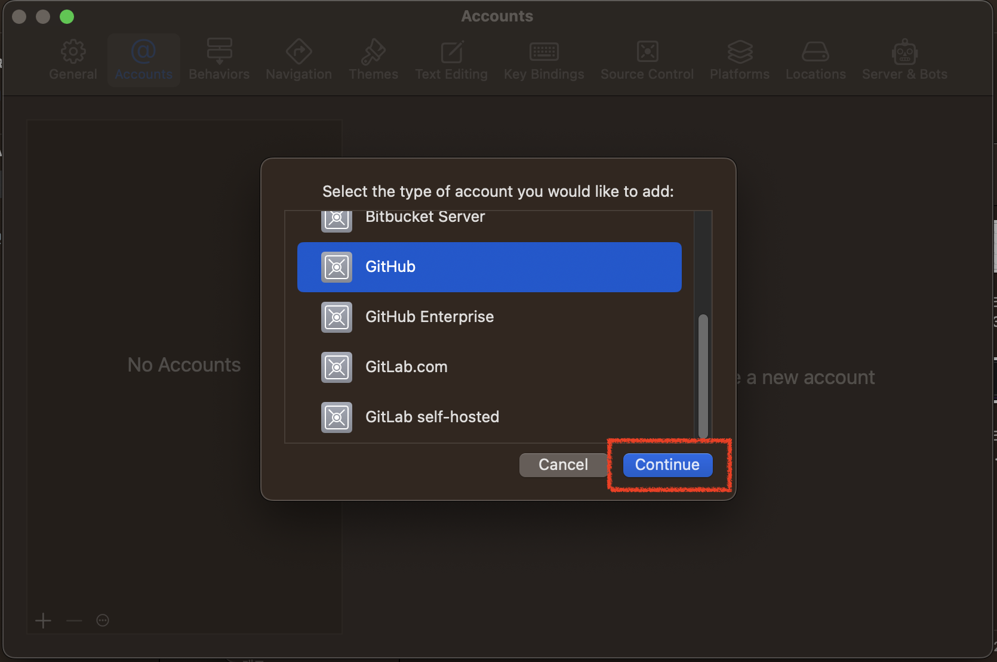Click the account type list scrollbar
Viewport: 997px width, 662px height.
click(703, 376)
